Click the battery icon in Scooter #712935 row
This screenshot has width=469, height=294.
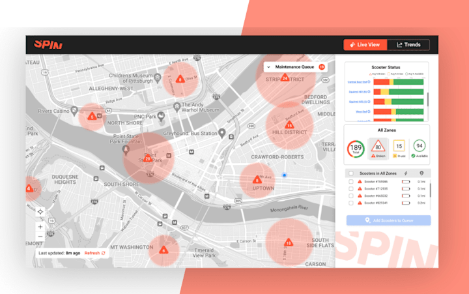click(406, 189)
